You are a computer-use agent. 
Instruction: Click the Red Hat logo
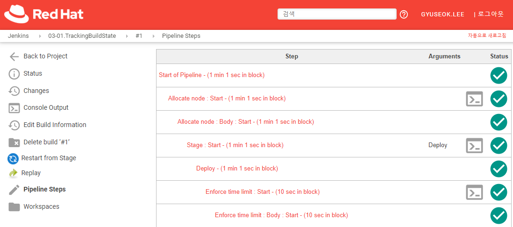point(44,14)
